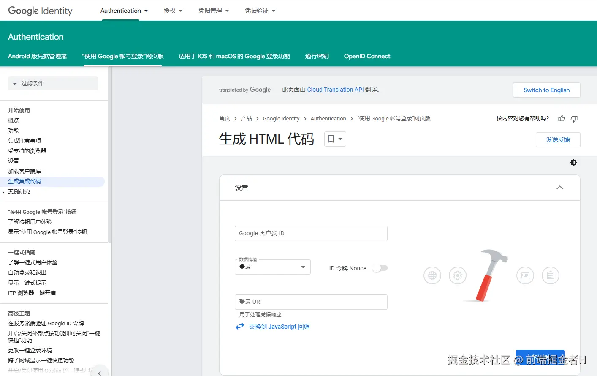The height and width of the screenshot is (376, 597).
Task: Open 受支持的浏览器 in the sidebar
Action: click(27, 151)
